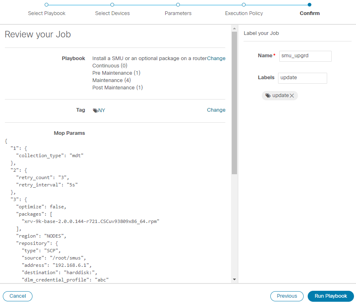
Task: Select the Confirm step circle
Action: pos(310,5)
